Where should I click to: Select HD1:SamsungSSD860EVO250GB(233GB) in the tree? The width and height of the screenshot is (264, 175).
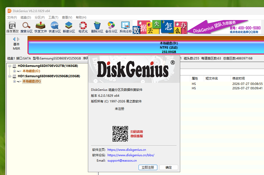coord(49,76)
